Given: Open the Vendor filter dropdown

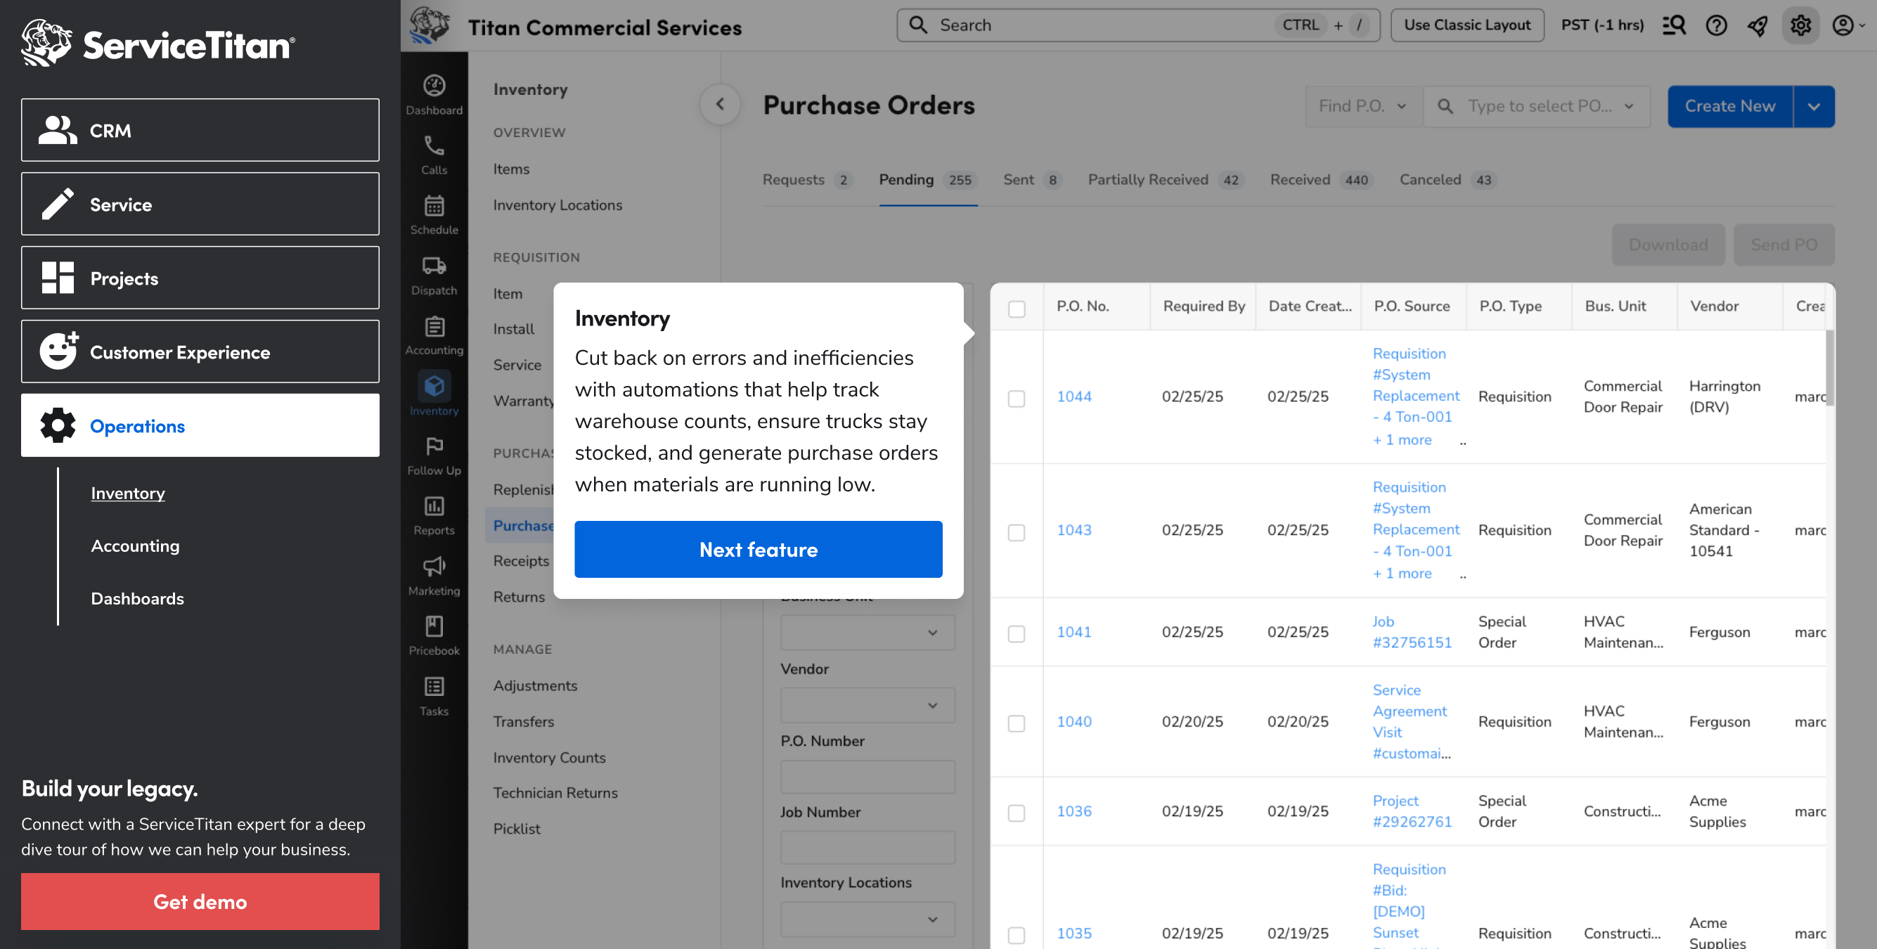Looking at the screenshot, I should tap(867, 706).
